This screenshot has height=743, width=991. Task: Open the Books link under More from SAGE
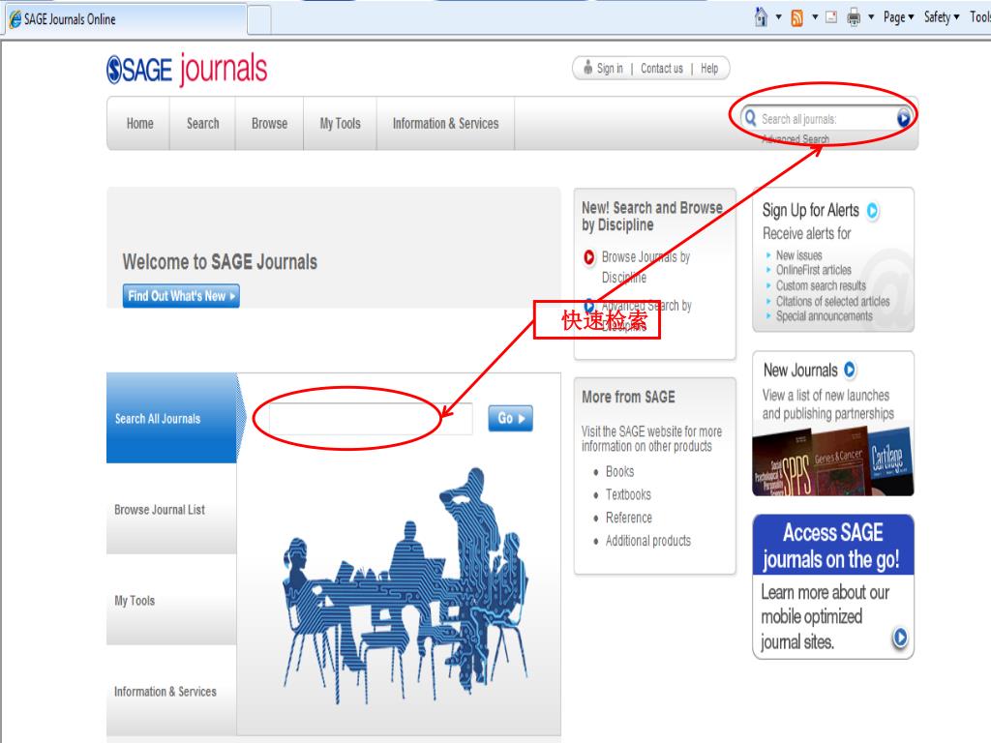[x=620, y=471]
